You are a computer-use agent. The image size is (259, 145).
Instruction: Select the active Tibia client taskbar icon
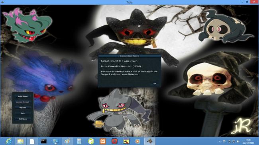(150, 141)
